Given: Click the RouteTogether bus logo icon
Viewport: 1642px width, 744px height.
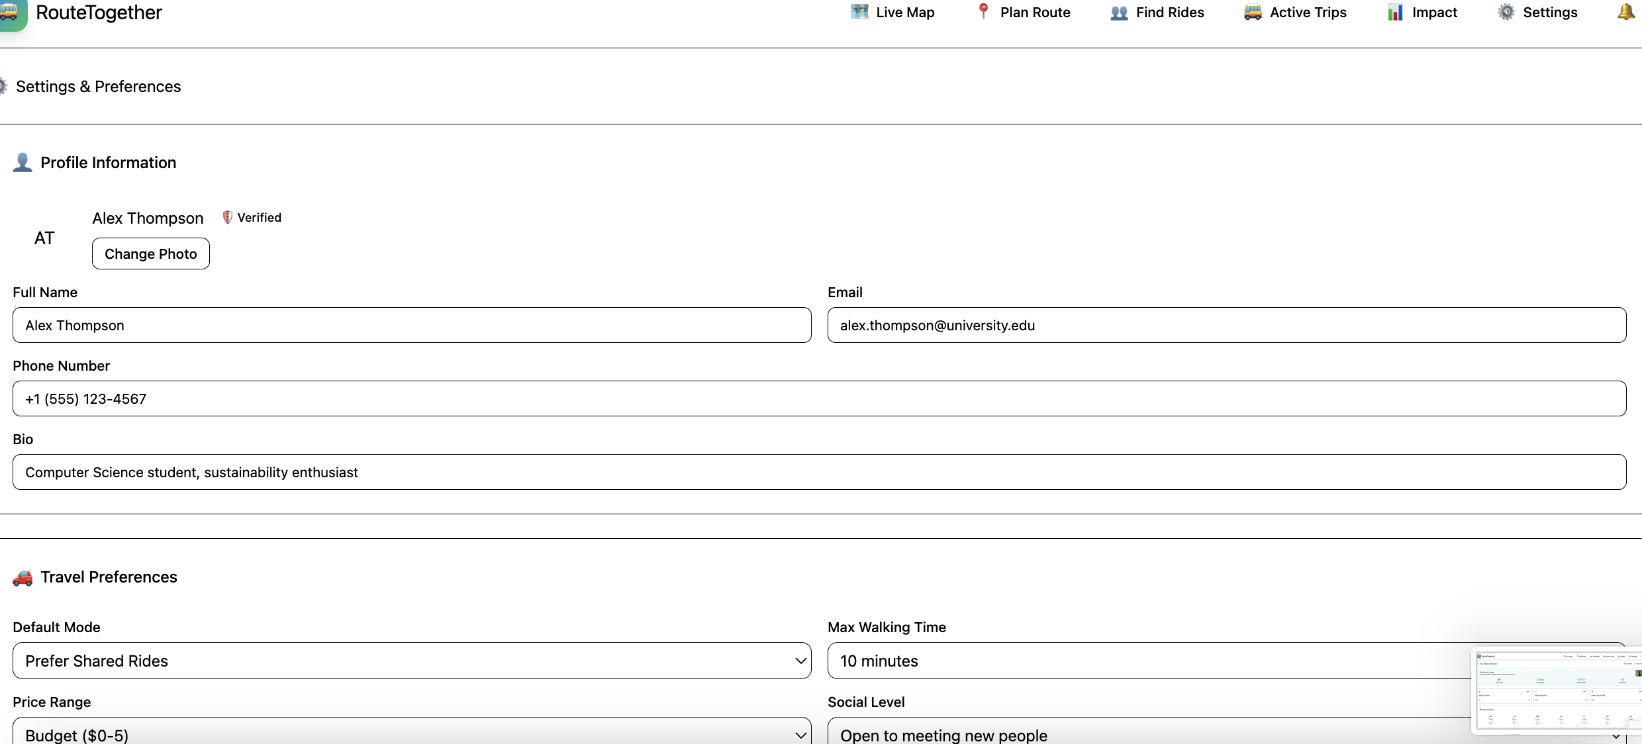Looking at the screenshot, I should click(x=11, y=13).
